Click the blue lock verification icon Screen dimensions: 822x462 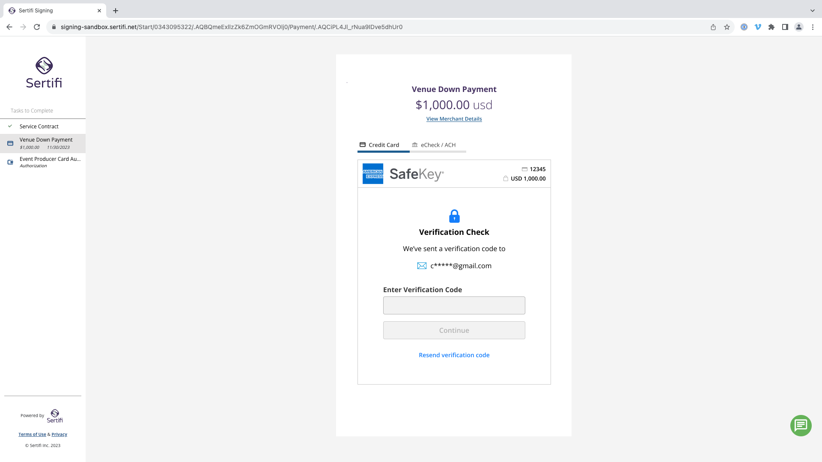(x=454, y=216)
